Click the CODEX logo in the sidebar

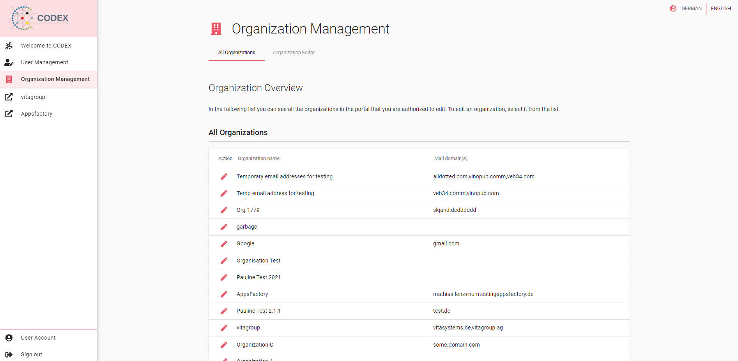click(x=39, y=18)
